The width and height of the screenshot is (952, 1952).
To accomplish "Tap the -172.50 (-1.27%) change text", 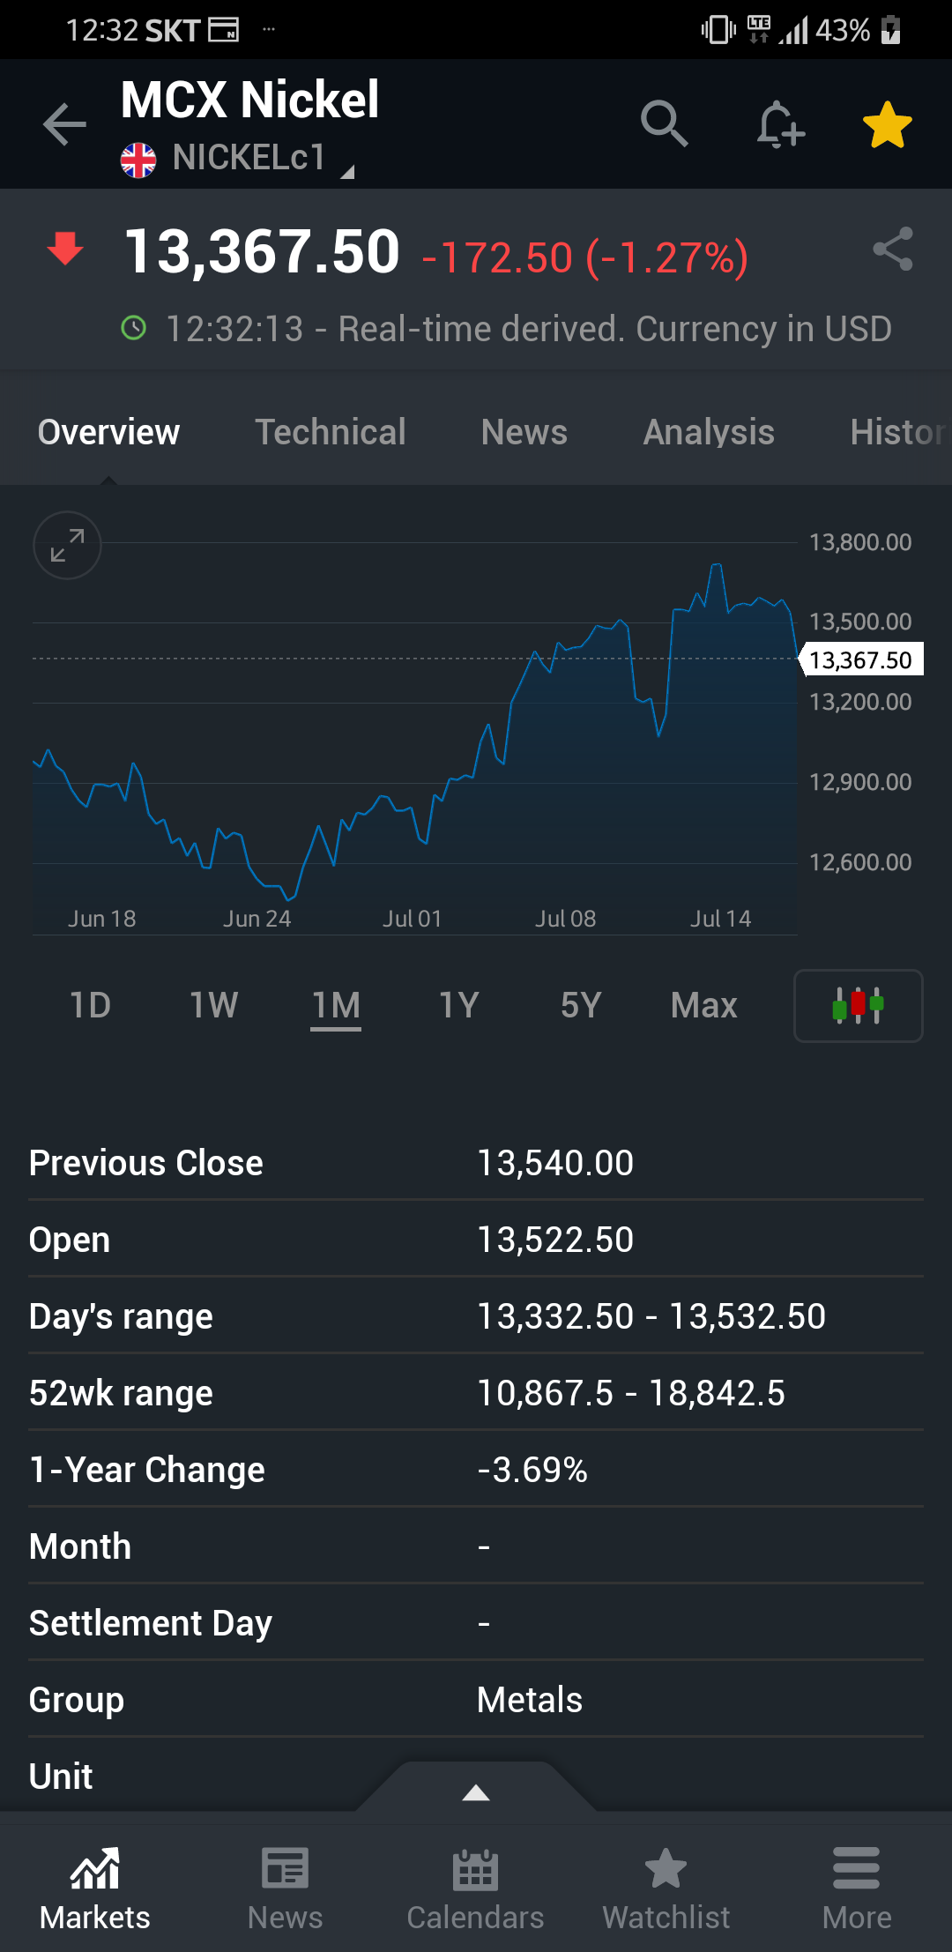I will tap(585, 257).
